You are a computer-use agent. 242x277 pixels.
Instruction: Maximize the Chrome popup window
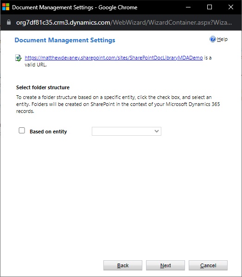[x=210, y=7]
